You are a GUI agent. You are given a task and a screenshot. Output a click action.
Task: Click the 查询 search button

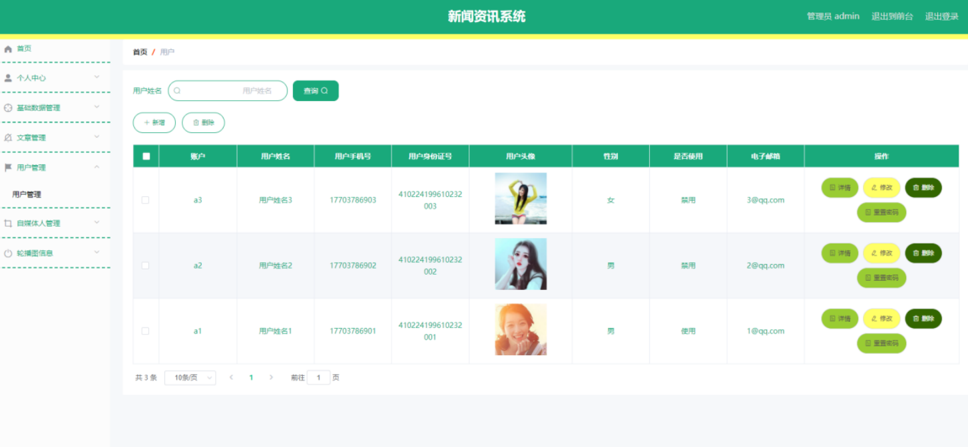316,90
